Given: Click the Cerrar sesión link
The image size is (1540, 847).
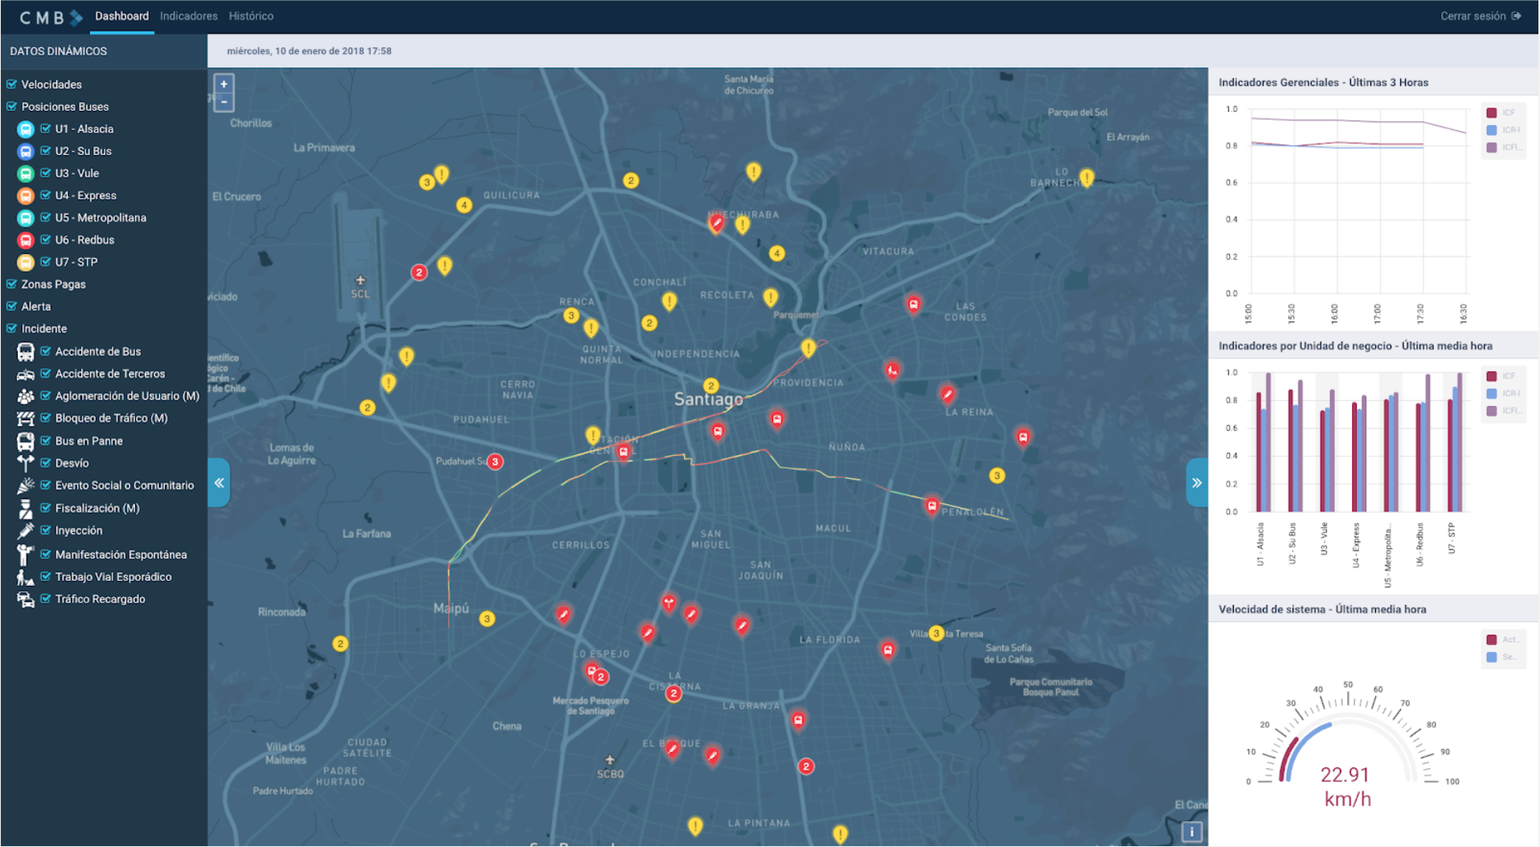Looking at the screenshot, I should coord(1472,16).
